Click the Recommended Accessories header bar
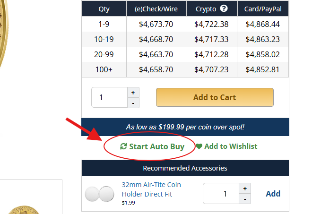312x214 pixels. 185,168
